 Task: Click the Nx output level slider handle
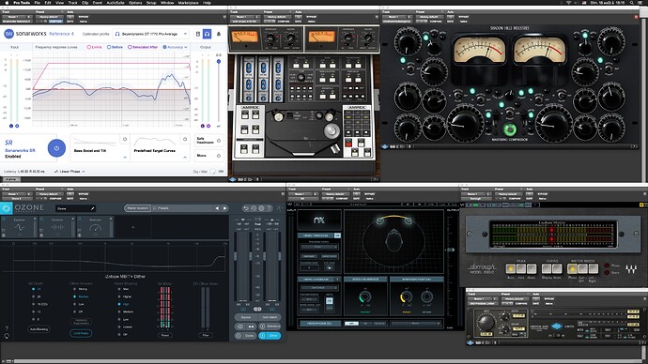point(451,250)
